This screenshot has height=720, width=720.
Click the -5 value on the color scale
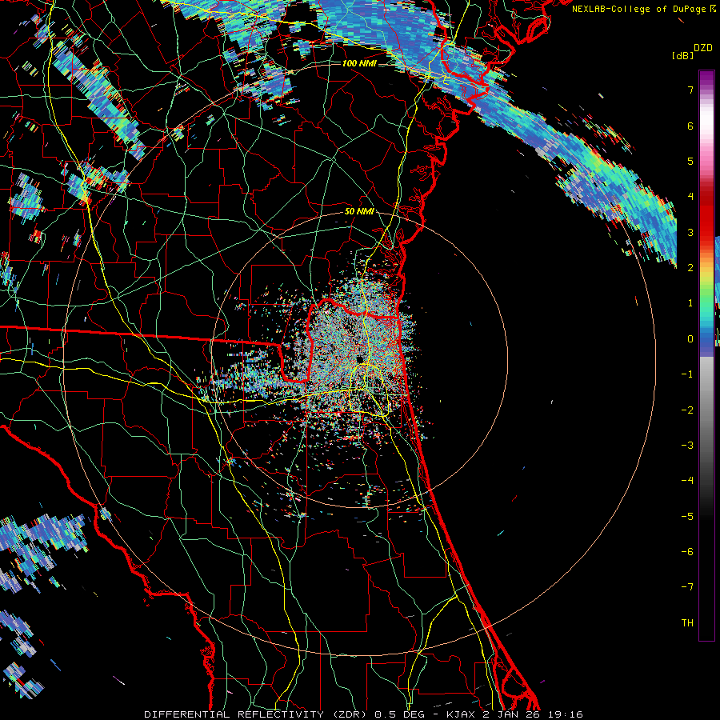point(687,517)
